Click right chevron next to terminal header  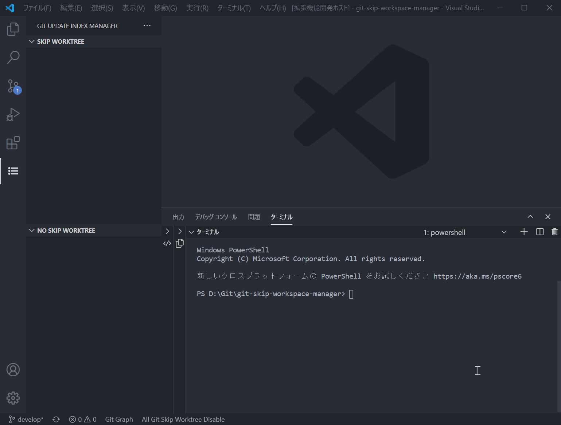click(x=180, y=231)
